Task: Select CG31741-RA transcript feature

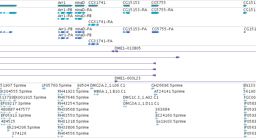Action: 94,25
